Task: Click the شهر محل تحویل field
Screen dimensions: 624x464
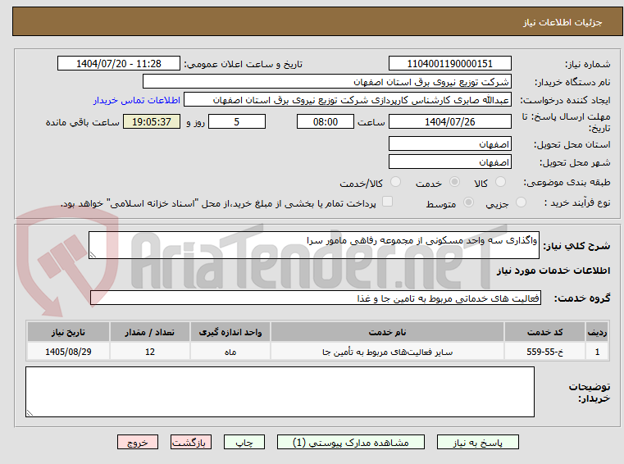Action: tap(449, 162)
